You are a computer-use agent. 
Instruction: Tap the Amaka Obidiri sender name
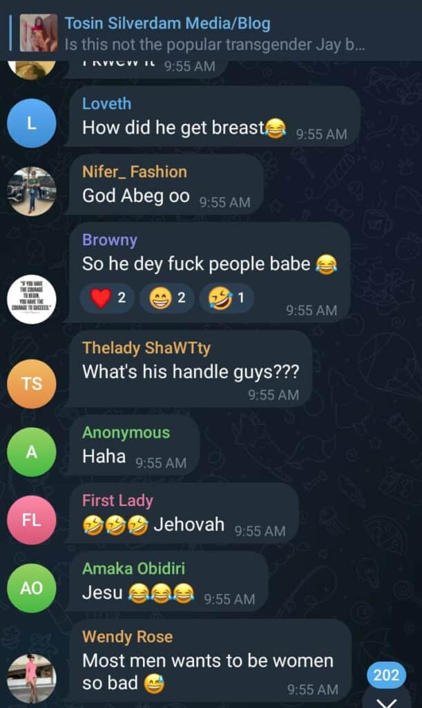[133, 568]
